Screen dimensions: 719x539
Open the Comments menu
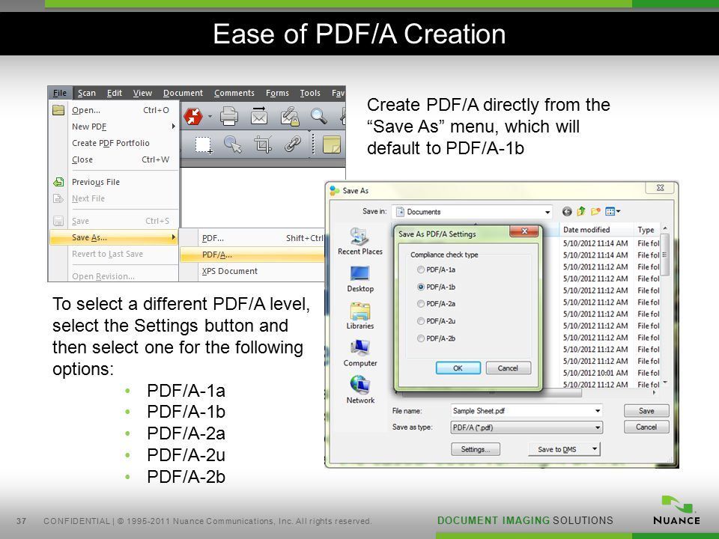[234, 93]
